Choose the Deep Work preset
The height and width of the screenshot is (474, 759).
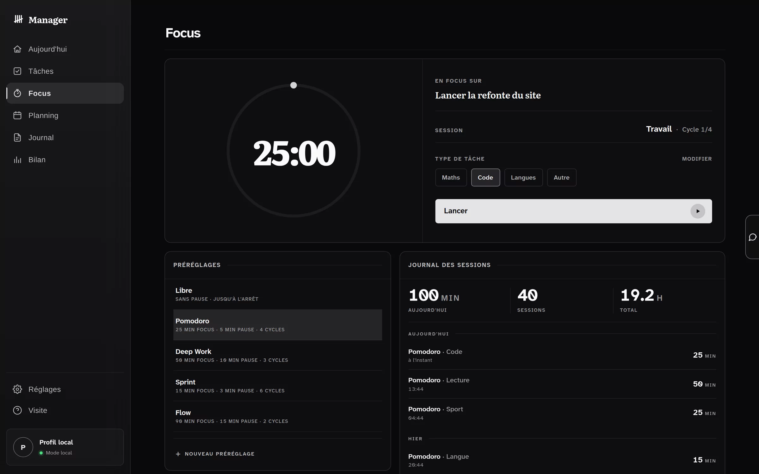click(278, 355)
